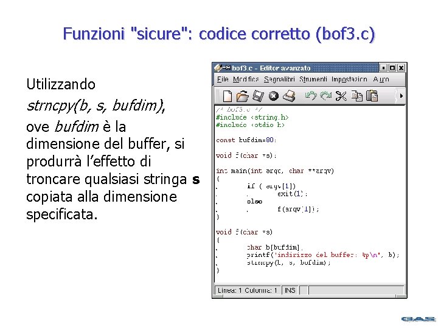Viewport: 438px width, 328px height.
Task: Open the Segnalibri menu
Action: pos(279,79)
